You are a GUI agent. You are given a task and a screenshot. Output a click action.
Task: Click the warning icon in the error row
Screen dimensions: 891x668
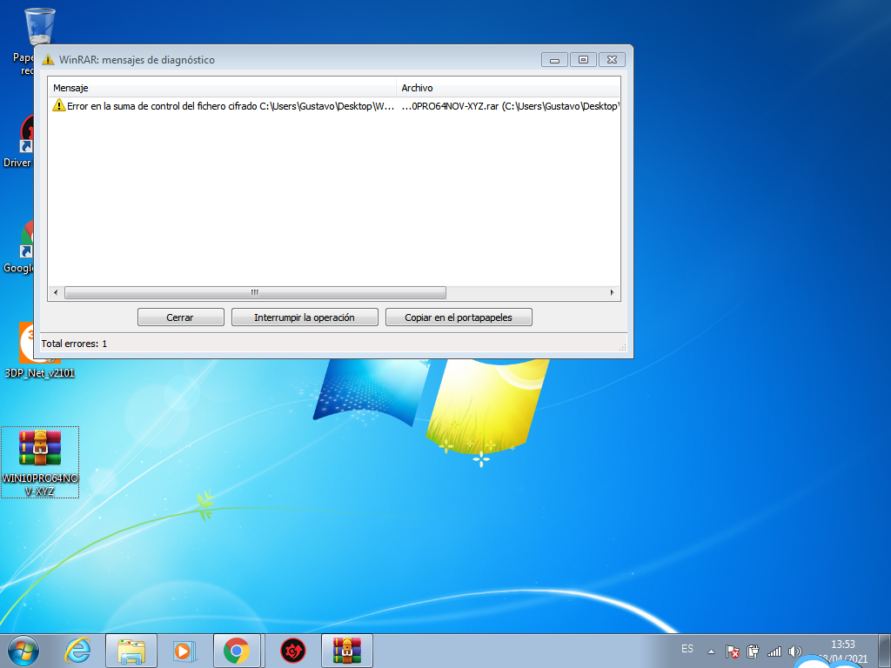[x=58, y=105]
